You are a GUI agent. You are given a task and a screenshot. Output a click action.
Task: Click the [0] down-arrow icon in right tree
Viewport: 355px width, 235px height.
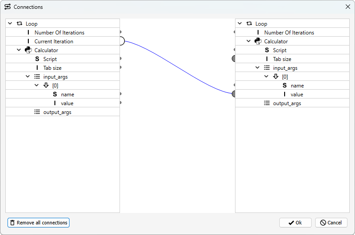275,76
